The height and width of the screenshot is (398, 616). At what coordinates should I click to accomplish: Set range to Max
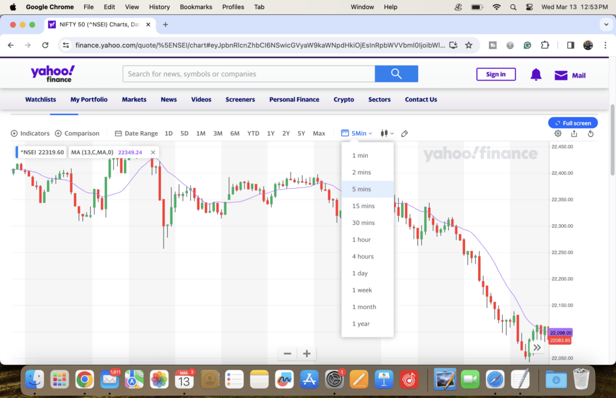tap(319, 133)
